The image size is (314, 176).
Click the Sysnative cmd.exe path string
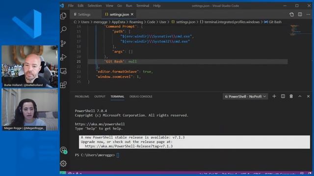coord(156,36)
